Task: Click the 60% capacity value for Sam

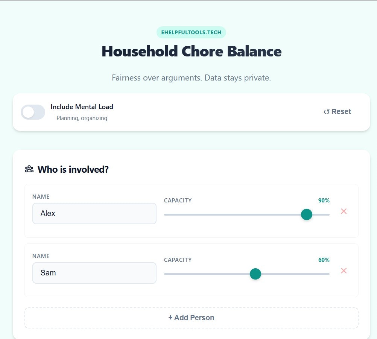Action: pos(324,260)
